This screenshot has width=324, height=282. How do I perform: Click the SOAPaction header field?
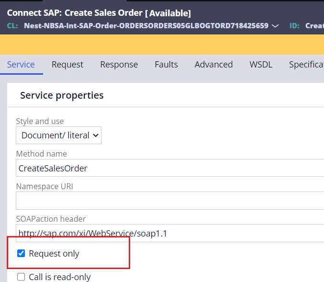click(170, 233)
